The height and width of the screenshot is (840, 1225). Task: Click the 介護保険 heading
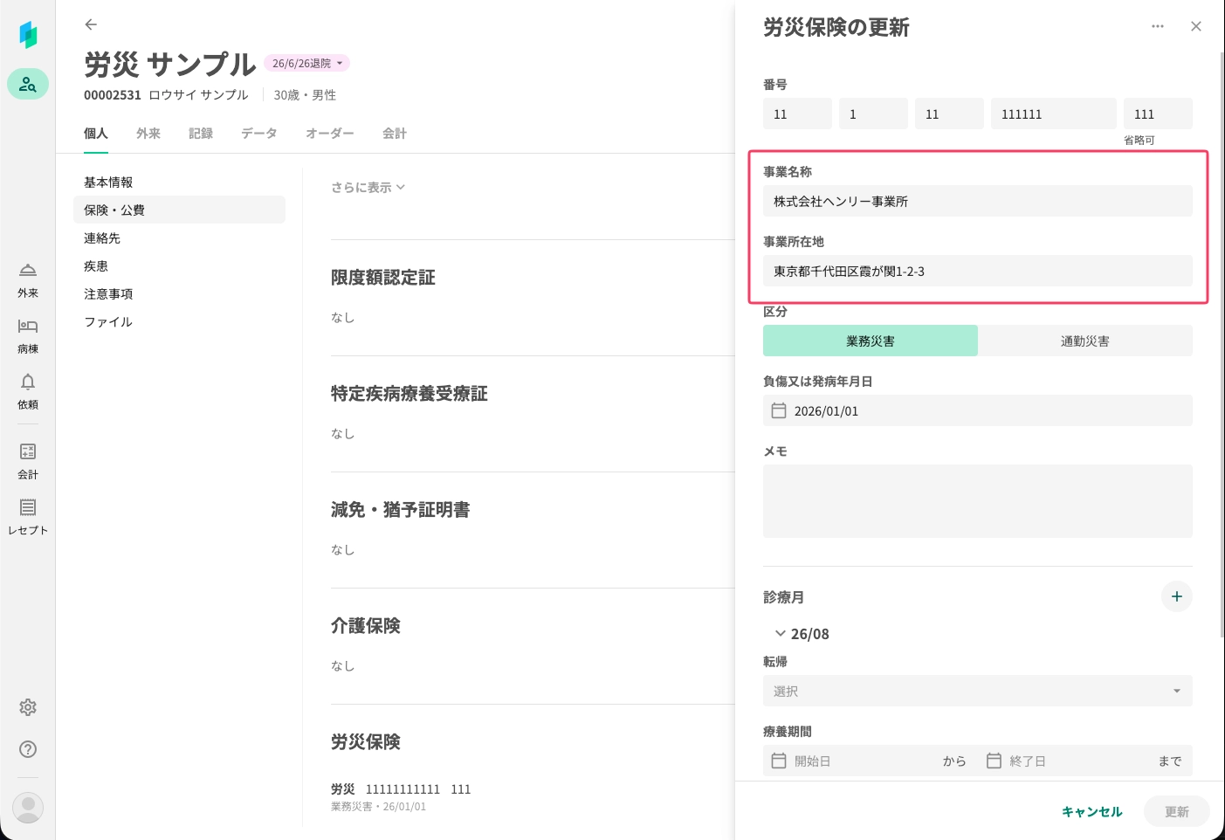point(365,626)
